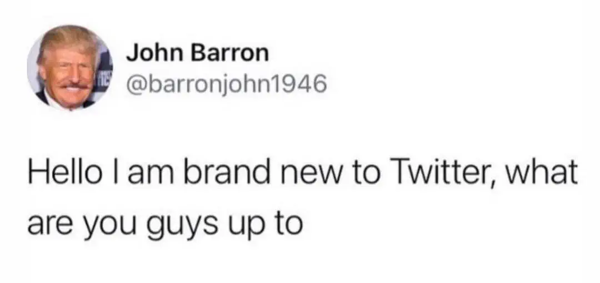Open John Barron's profile picture
The image size is (600, 283).
coord(70,68)
